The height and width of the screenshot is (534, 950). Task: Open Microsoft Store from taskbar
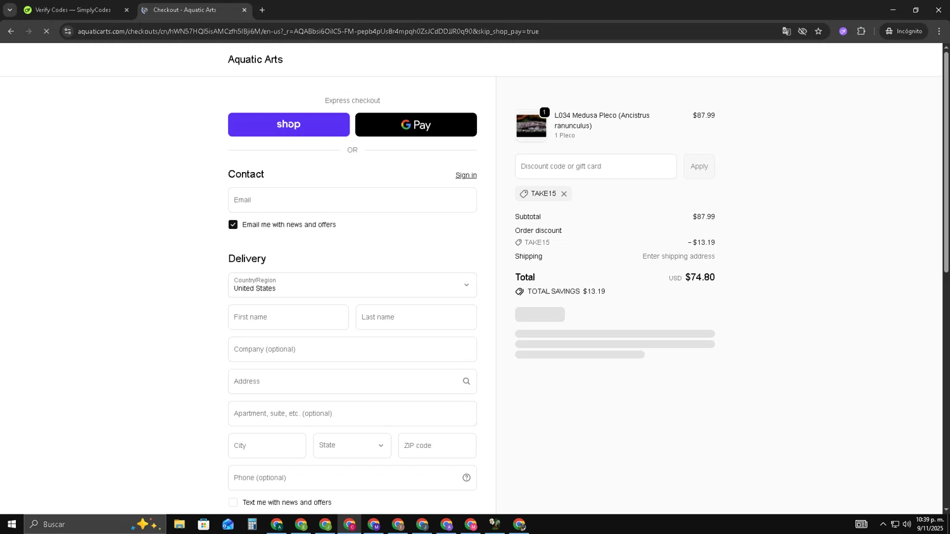coord(203,524)
